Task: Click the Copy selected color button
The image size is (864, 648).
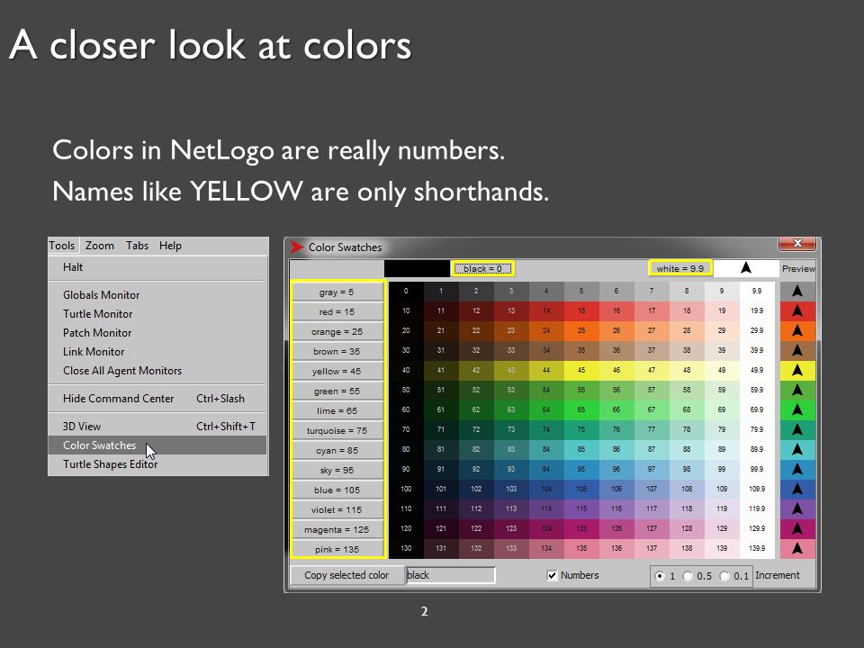Action: click(x=347, y=575)
